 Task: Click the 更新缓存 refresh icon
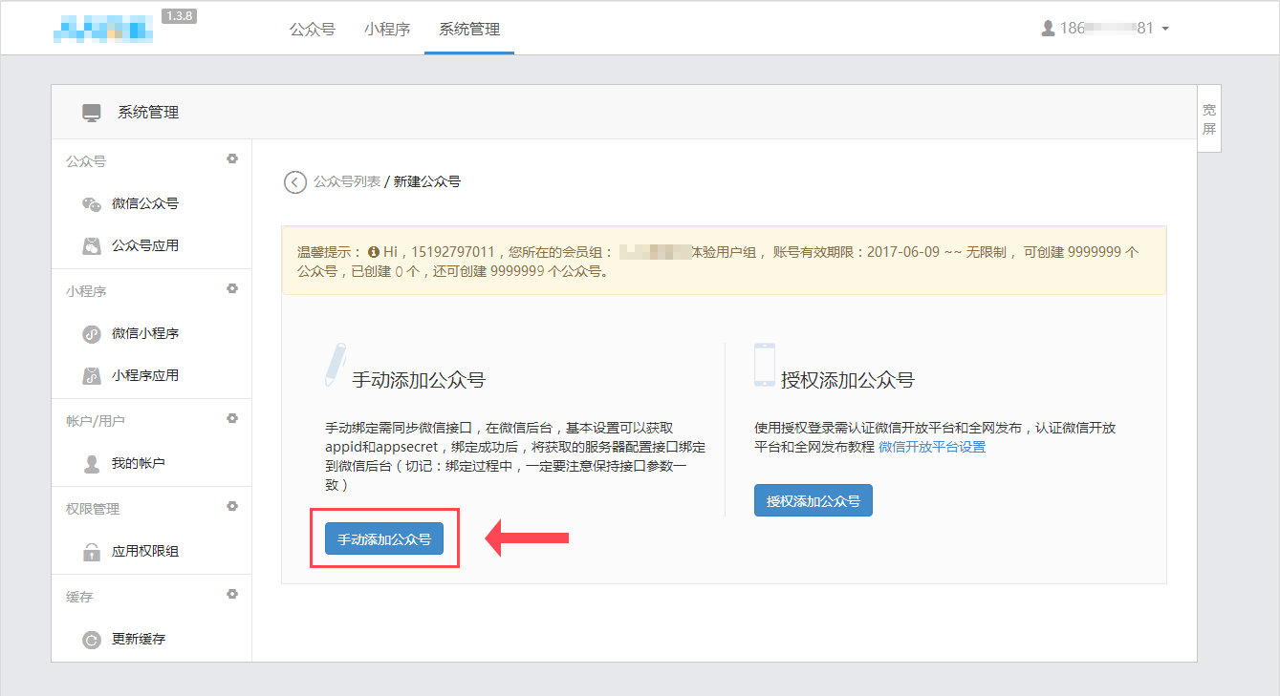point(91,639)
